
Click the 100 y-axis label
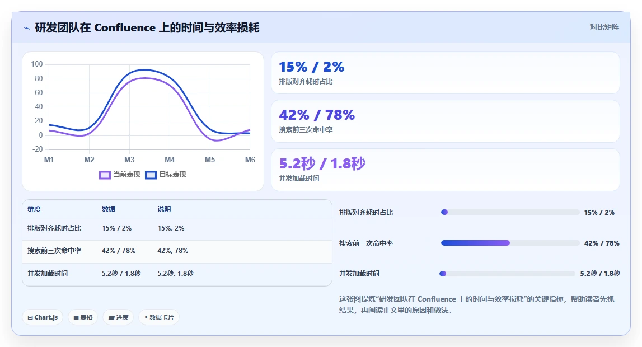coord(37,64)
